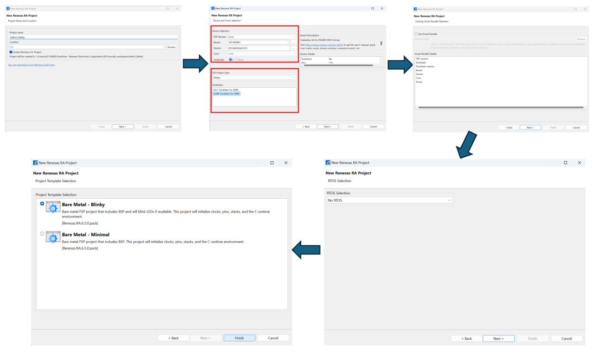The width and height of the screenshot is (597, 355).
Task: Click Cancel in the Existing Smart Bundle Selection window
Action: coord(576,128)
